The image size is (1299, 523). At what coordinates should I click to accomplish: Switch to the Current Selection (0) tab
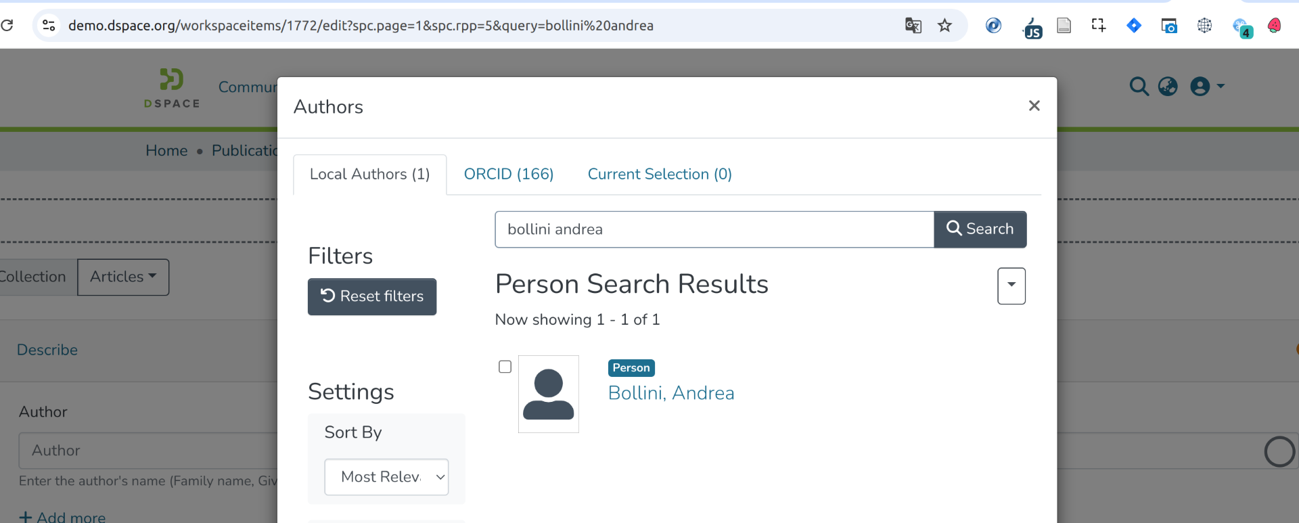click(x=659, y=175)
